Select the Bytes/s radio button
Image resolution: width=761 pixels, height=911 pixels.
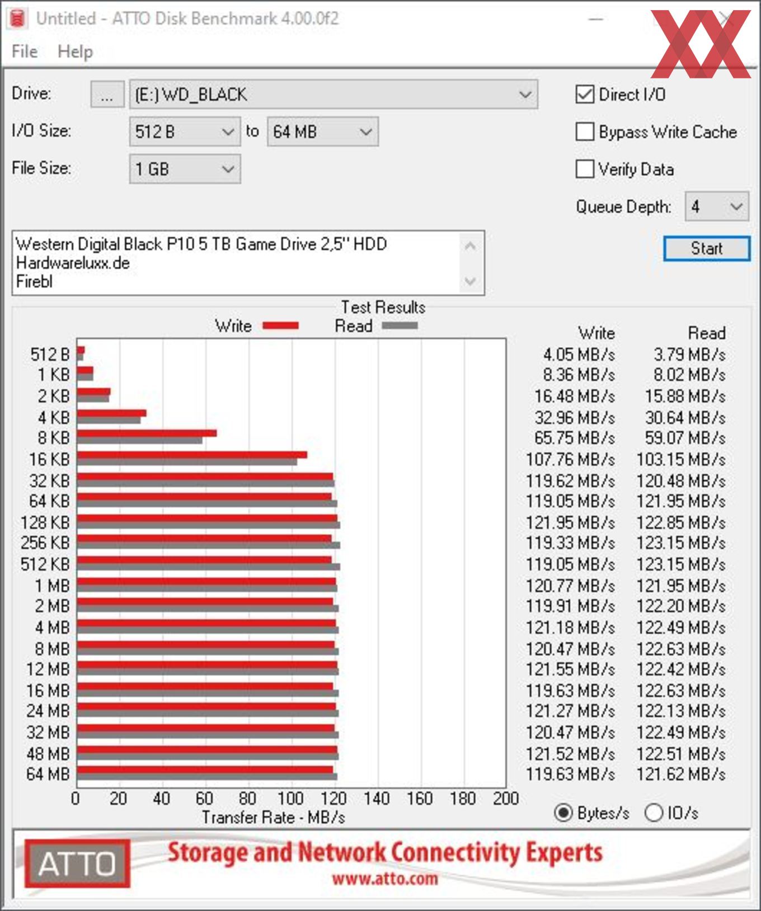coord(563,812)
